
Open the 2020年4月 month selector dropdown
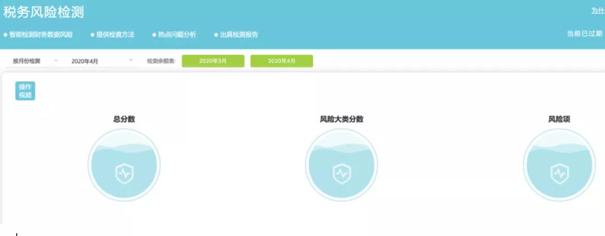click(101, 61)
